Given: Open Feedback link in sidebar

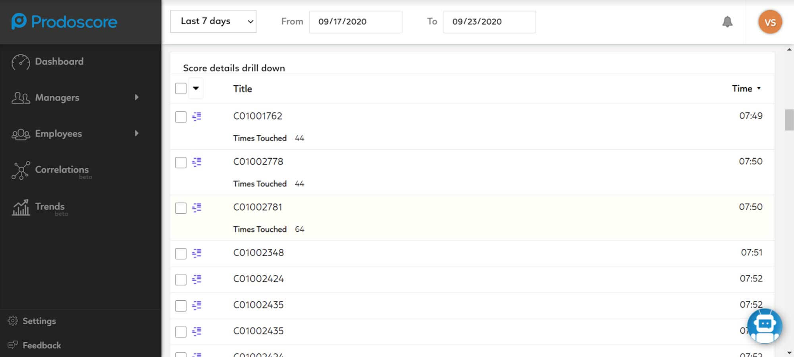Looking at the screenshot, I should [41, 345].
